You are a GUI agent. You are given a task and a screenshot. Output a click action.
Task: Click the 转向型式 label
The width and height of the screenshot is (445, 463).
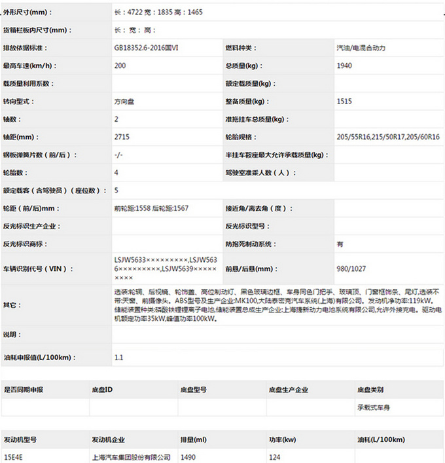click(x=18, y=102)
